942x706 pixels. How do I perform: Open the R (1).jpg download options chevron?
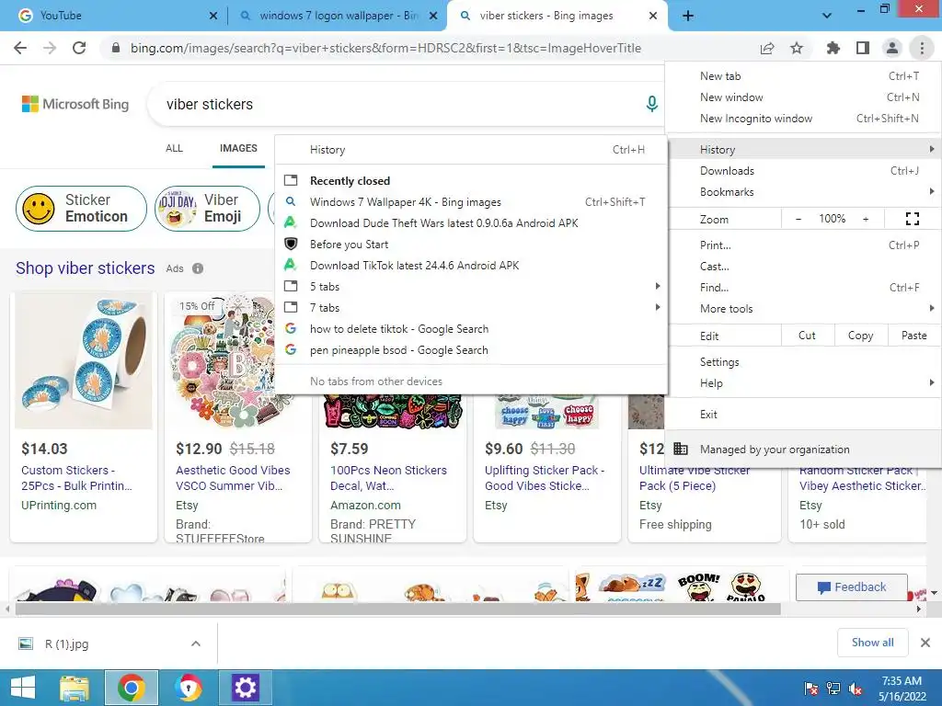196,643
